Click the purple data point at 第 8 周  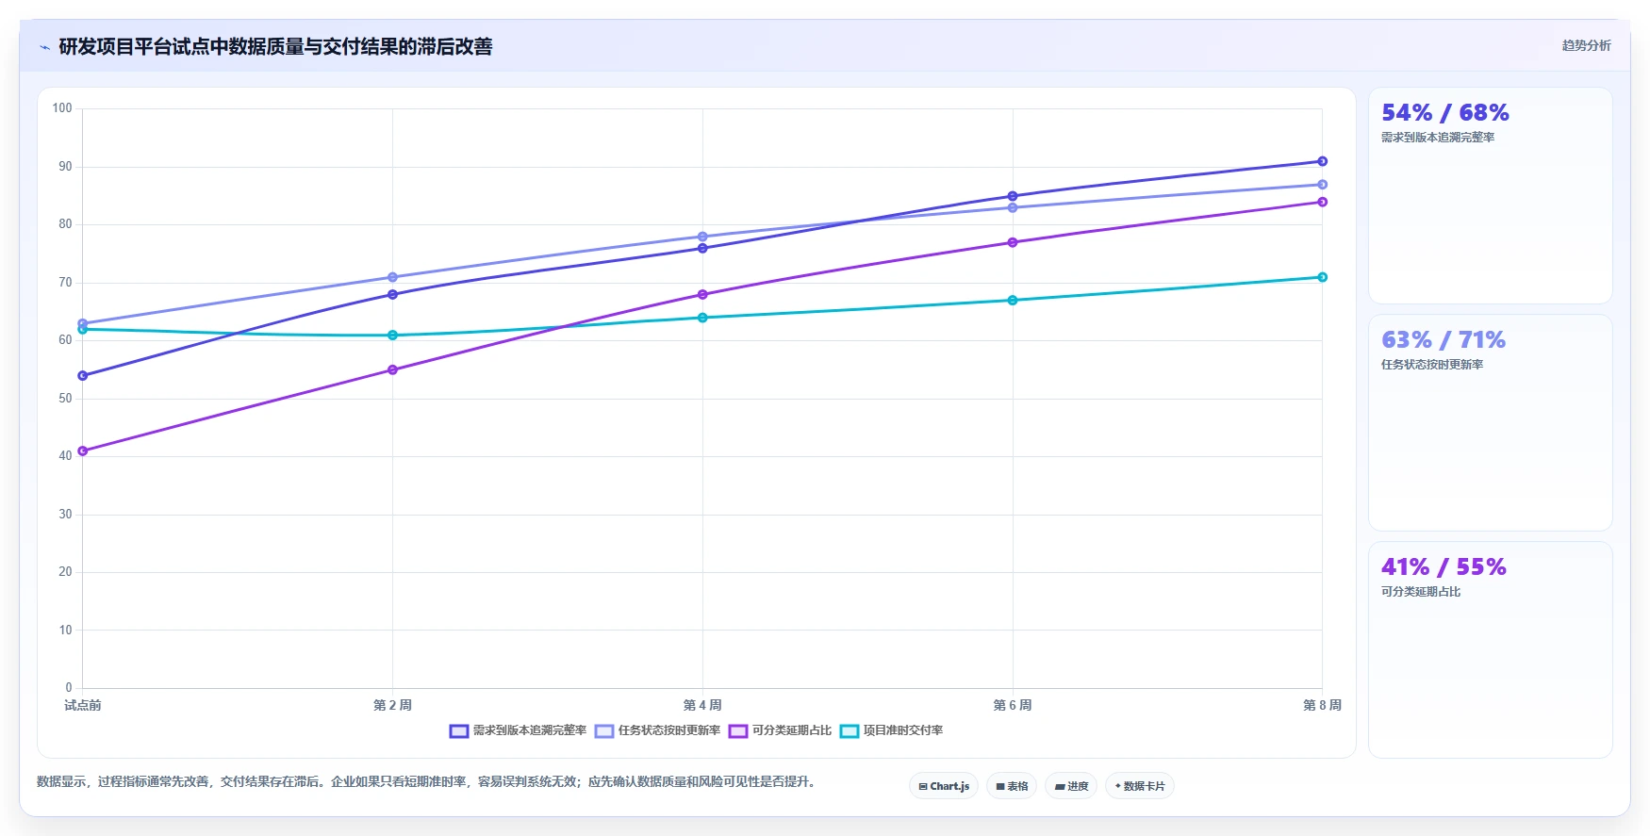click(1322, 202)
